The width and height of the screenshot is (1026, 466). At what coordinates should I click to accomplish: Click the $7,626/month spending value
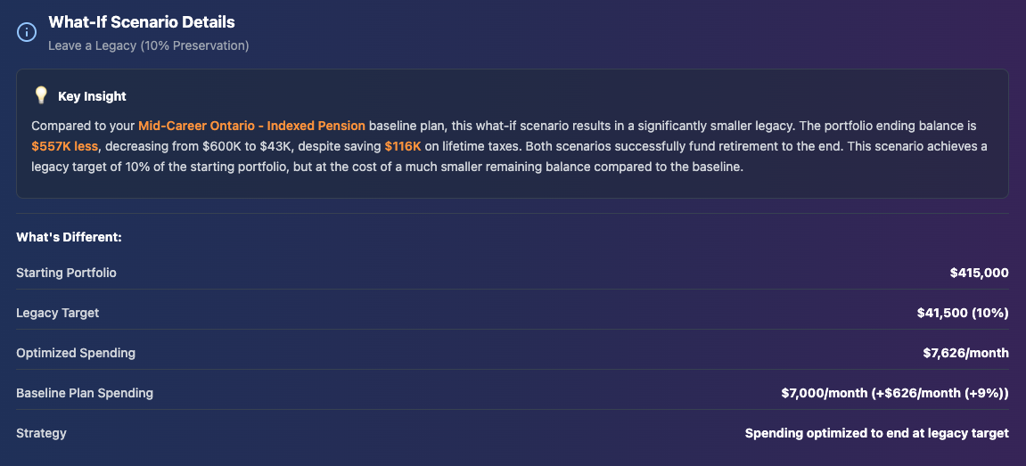point(965,353)
